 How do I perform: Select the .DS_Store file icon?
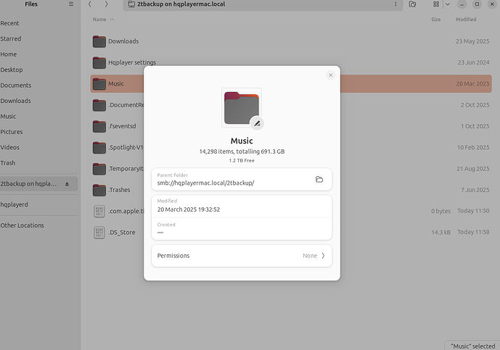(99, 233)
